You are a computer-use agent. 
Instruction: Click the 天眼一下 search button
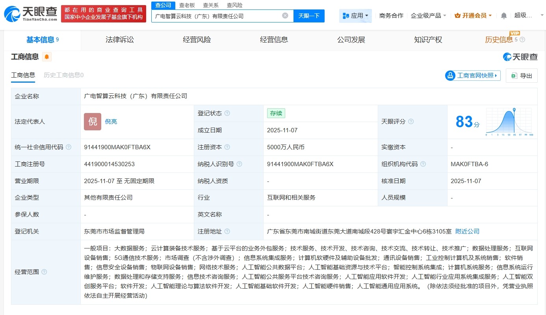(309, 16)
